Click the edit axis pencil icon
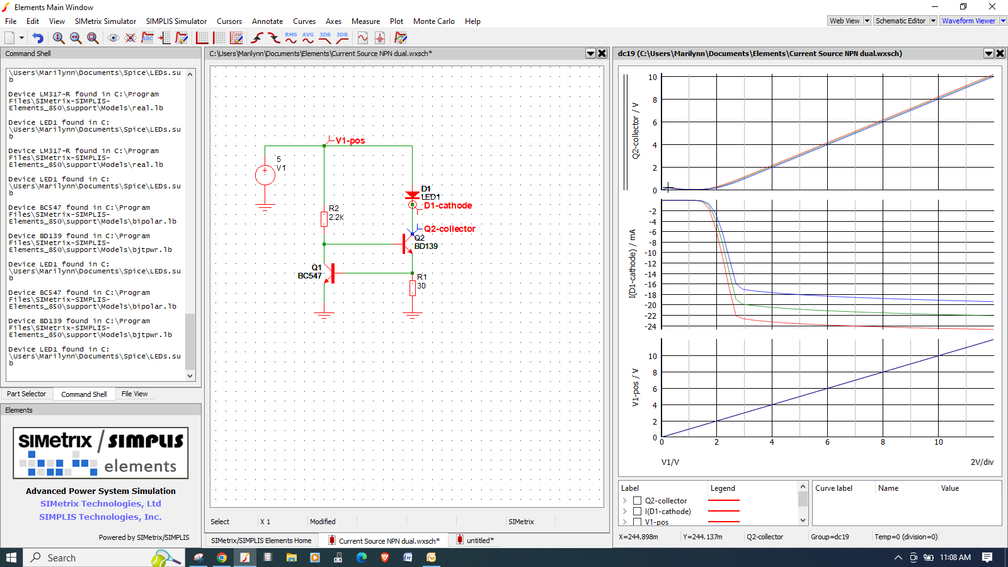The width and height of the screenshot is (1008, 567). (x=236, y=38)
